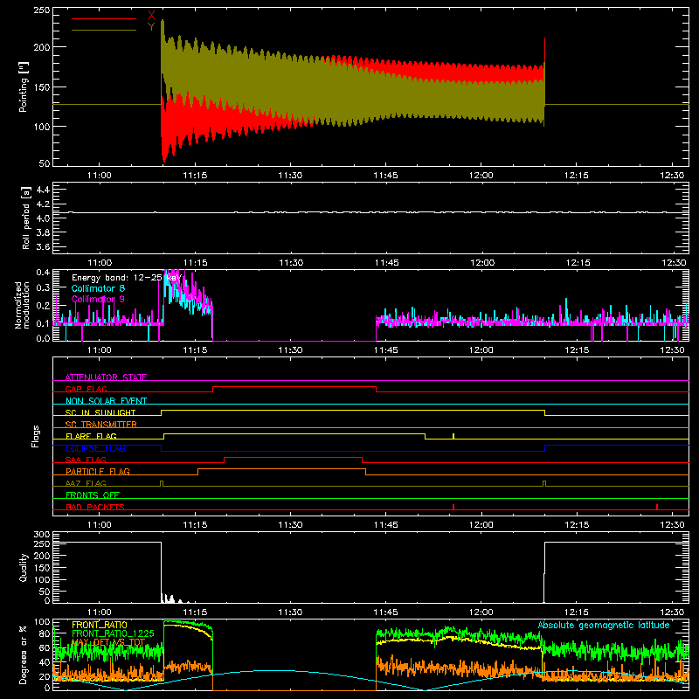Click the 11:15 tick under the Roll period plot

click(x=195, y=263)
